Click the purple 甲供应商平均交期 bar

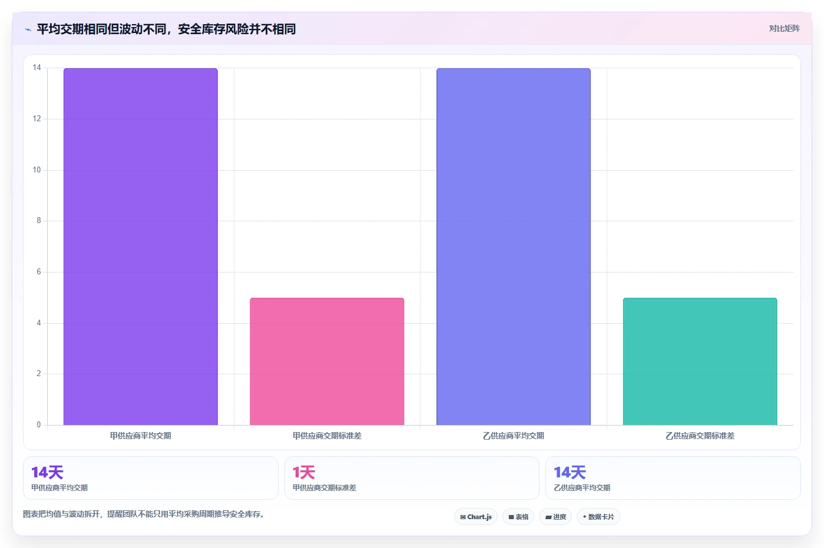(x=140, y=247)
